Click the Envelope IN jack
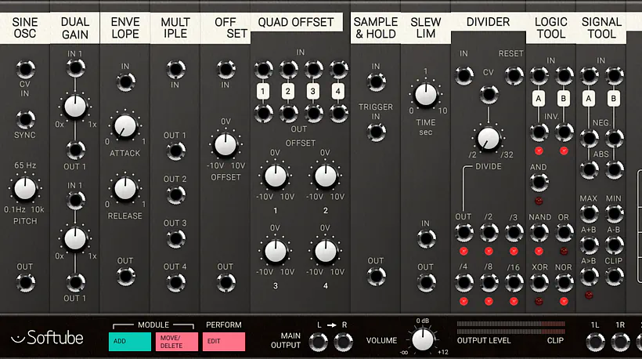 pyautogui.click(x=126, y=82)
